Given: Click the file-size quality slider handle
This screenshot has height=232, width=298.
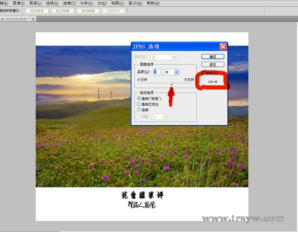Looking at the screenshot, I should [x=171, y=83].
